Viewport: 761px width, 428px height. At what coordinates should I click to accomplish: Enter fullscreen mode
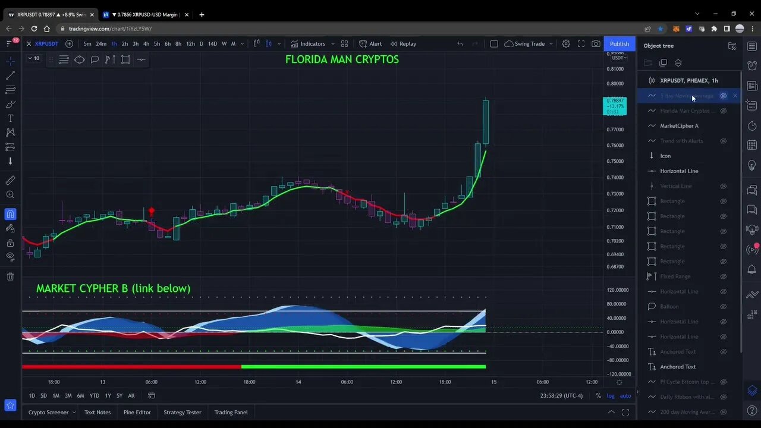[x=581, y=43]
